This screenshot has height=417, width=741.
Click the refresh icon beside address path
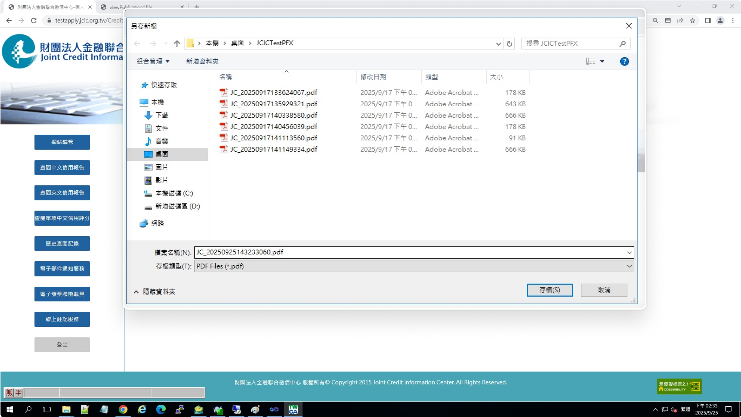tap(509, 44)
